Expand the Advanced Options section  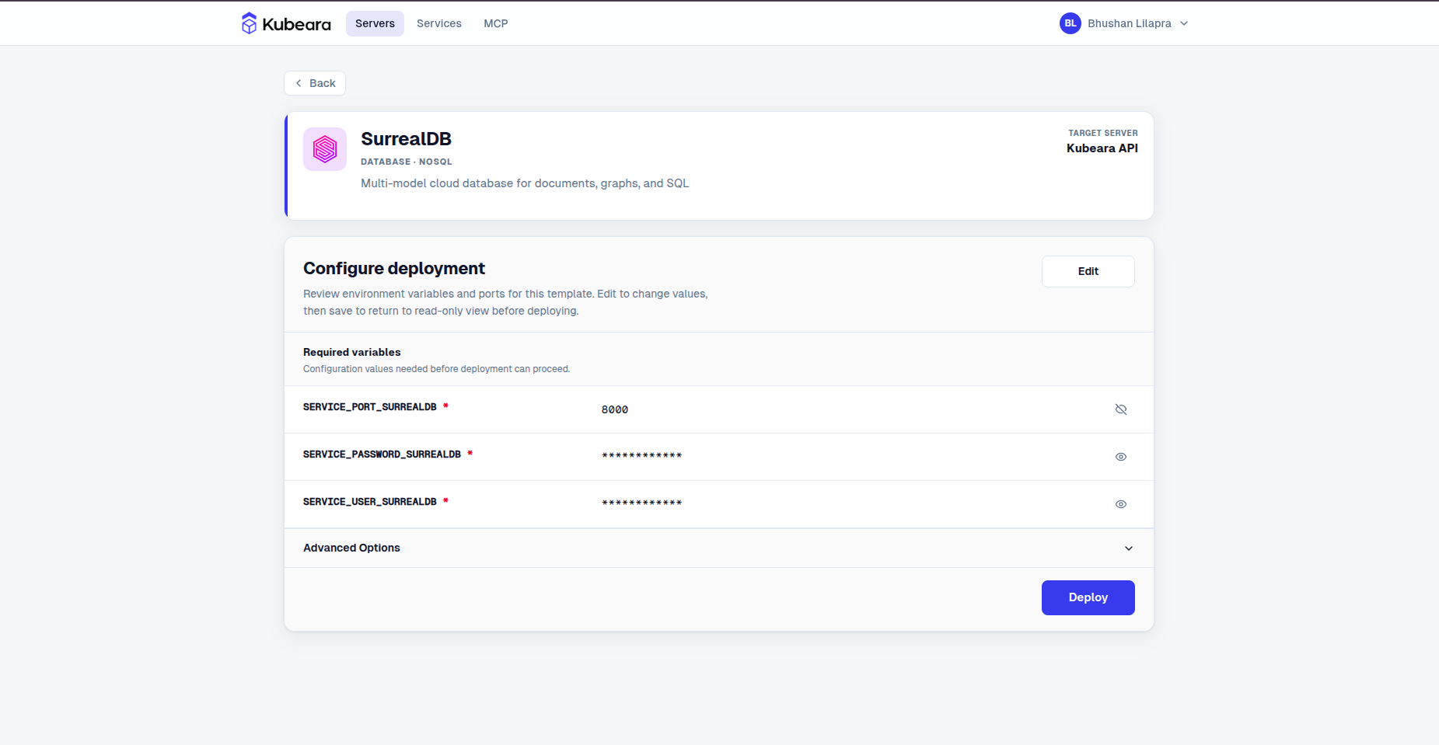[719, 548]
